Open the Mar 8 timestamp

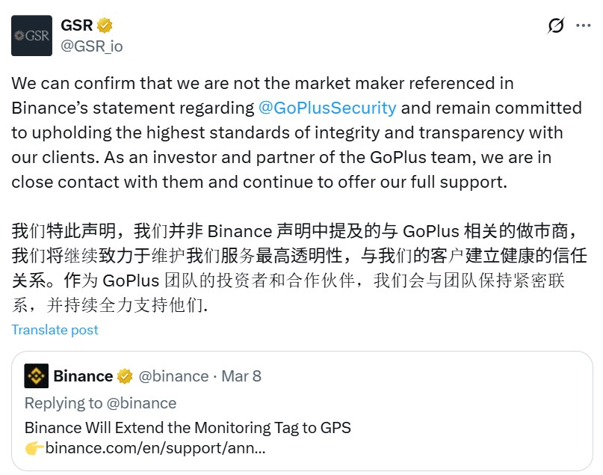click(x=241, y=376)
